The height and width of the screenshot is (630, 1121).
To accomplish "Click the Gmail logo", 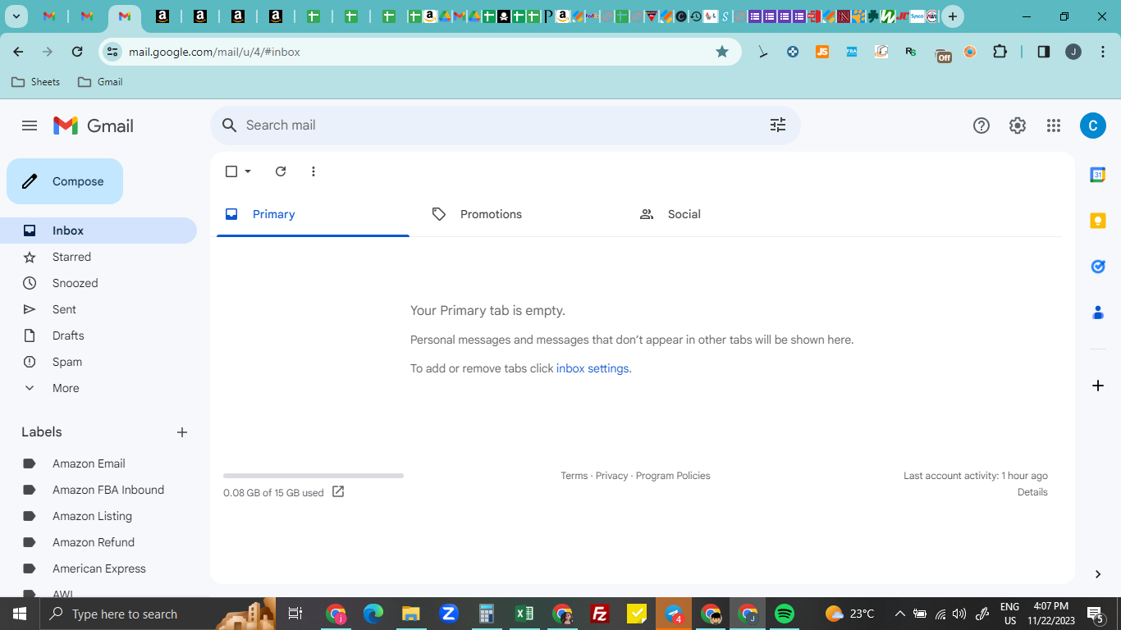I will pyautogui.click(x=94, y=126).
